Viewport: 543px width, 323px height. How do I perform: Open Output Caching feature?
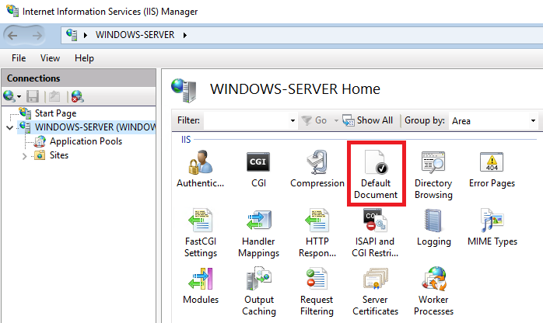[259, 291]
